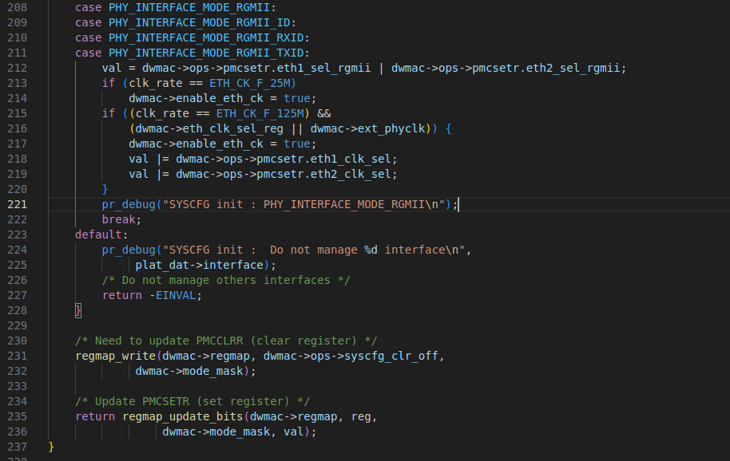Image resolution: width=730 pixels, height=461 pixels.
Task: Click the "default:" label in the switch
Action: coord(101,234)
